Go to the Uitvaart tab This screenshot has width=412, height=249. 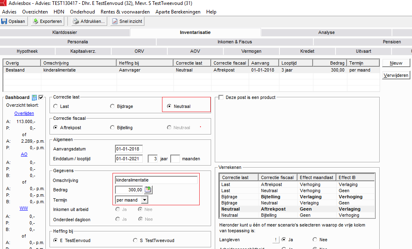tap(363, 51)
